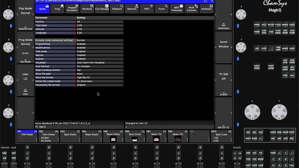This screenshot has width=299, height=168.
Task: Click the UNDO key
Action: click(273, 132)
